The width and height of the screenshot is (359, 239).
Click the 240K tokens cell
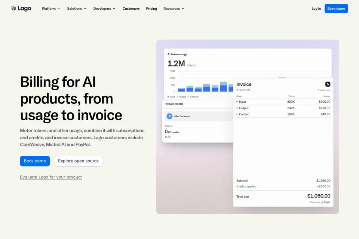point(291,108)
